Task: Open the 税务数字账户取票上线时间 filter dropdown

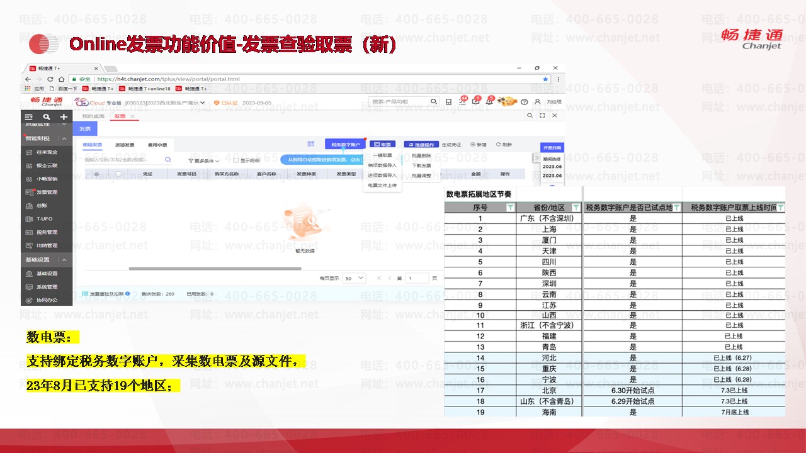Action: [781, 207]
